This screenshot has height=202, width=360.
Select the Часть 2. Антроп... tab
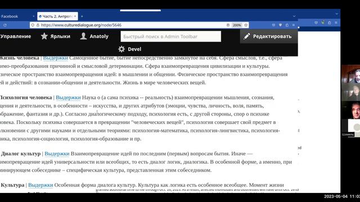57,16
